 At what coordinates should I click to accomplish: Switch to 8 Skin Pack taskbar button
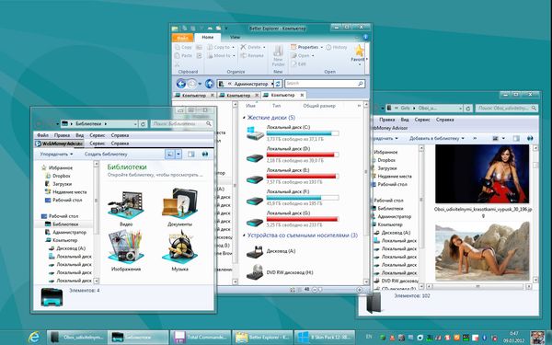point(325,338)
